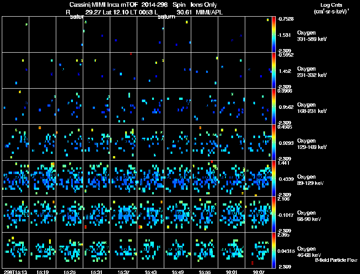Click the 'Lat 12.10' value in the header

[x=116, y=12]
